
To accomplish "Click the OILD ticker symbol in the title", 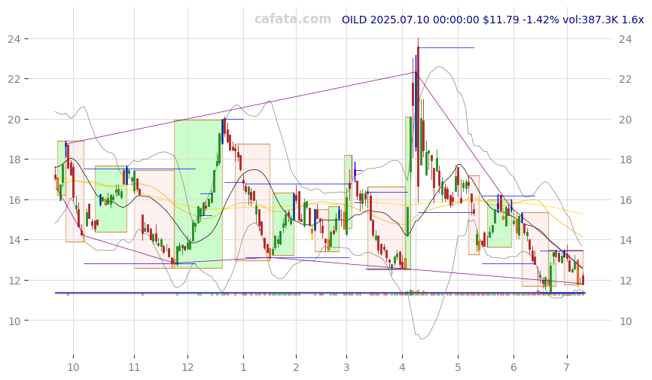I will point(355,20).
